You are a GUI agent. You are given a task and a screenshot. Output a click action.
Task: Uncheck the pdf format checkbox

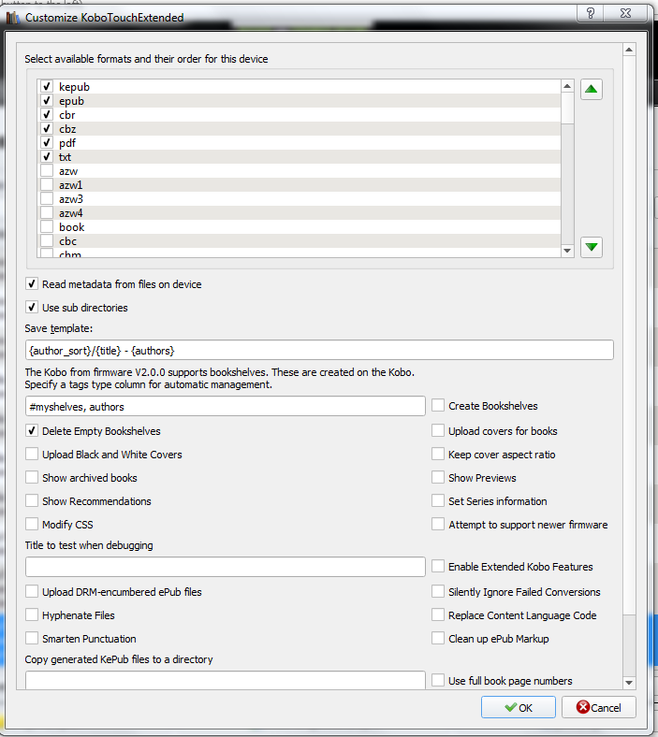click(47, 142)
